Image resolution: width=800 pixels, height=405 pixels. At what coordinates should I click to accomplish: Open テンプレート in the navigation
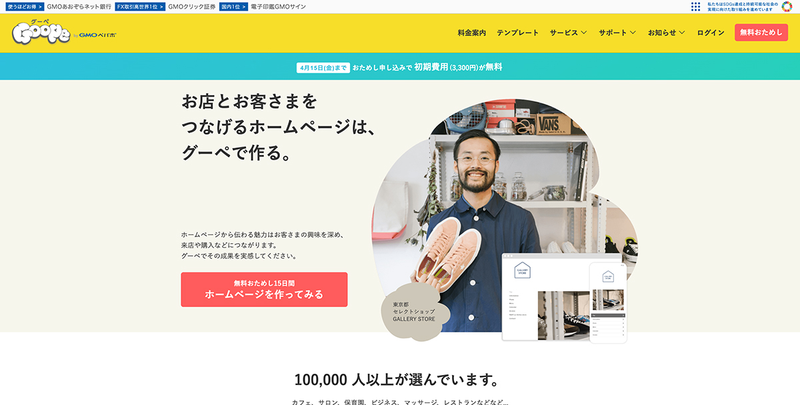coord(517,33)
